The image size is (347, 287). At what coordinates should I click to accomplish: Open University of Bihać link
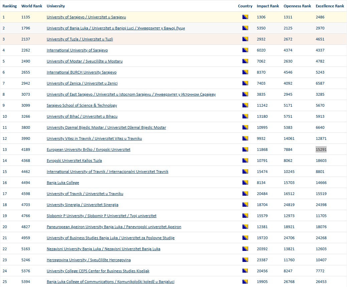pyautogui.click(x=82, y=116)
